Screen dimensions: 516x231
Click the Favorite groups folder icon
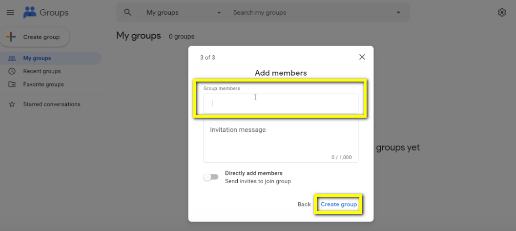click(x=12, y=84)
